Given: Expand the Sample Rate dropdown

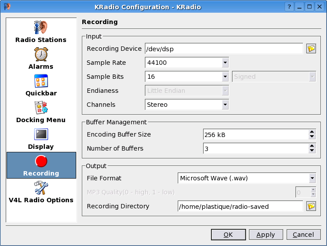Looking at the screenshot, I should click(x=225, y=63).
